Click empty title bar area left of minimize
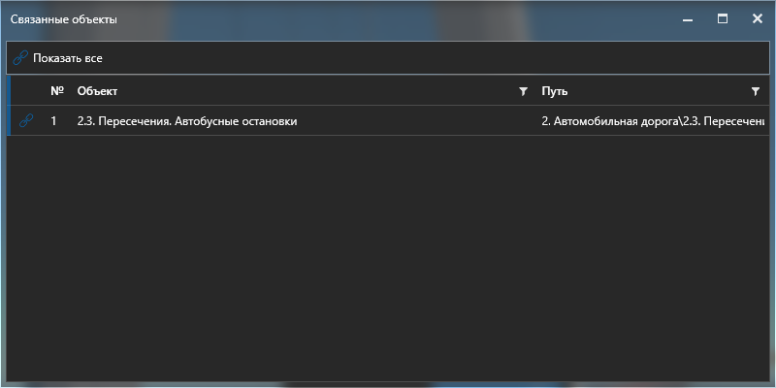The image size is (776, 388). point(388,19)
